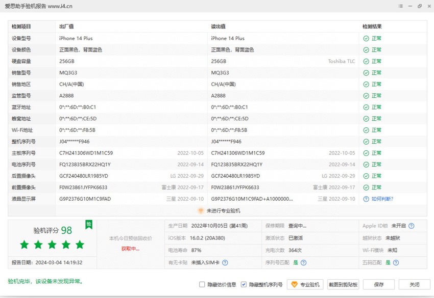Click the green check icon in 设备颜色 row
Image resolution: width=434 pixels, height=298 pixels.
coord(366,50)
